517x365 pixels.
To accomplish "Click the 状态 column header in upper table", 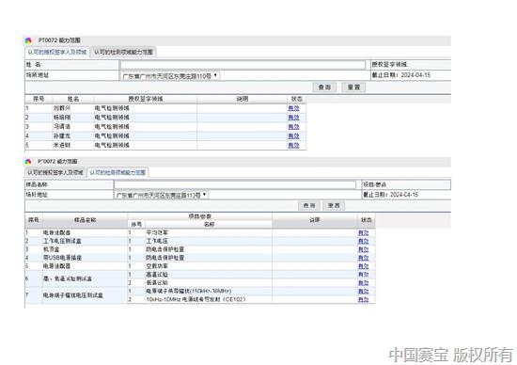I will pos(297,99).
